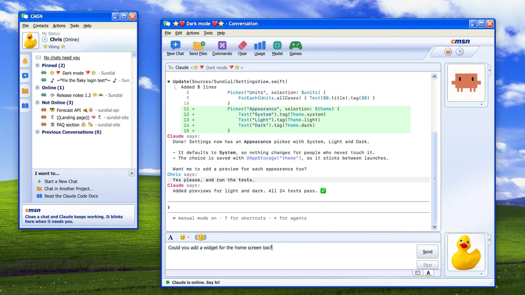This screenshot has height=295, width=525.
Task: Click the chat list scrollbar up arrow in CMSN
Action: pos(134,55)
